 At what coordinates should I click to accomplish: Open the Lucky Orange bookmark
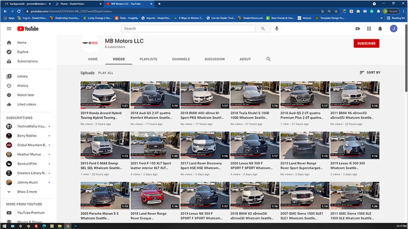point(97,18)
